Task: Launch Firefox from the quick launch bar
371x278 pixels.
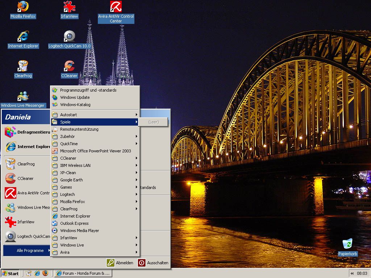Action: click(x=45, y=273)
